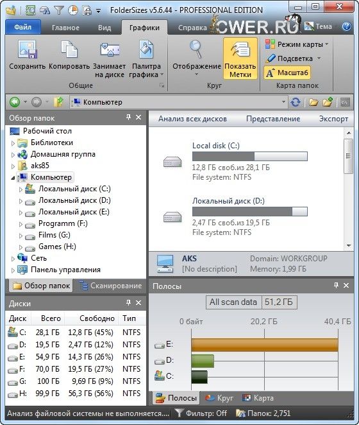This screenshot has height=425, width=359.
Task: Pin the Обзор папок panel
Action: pos(128,117)
